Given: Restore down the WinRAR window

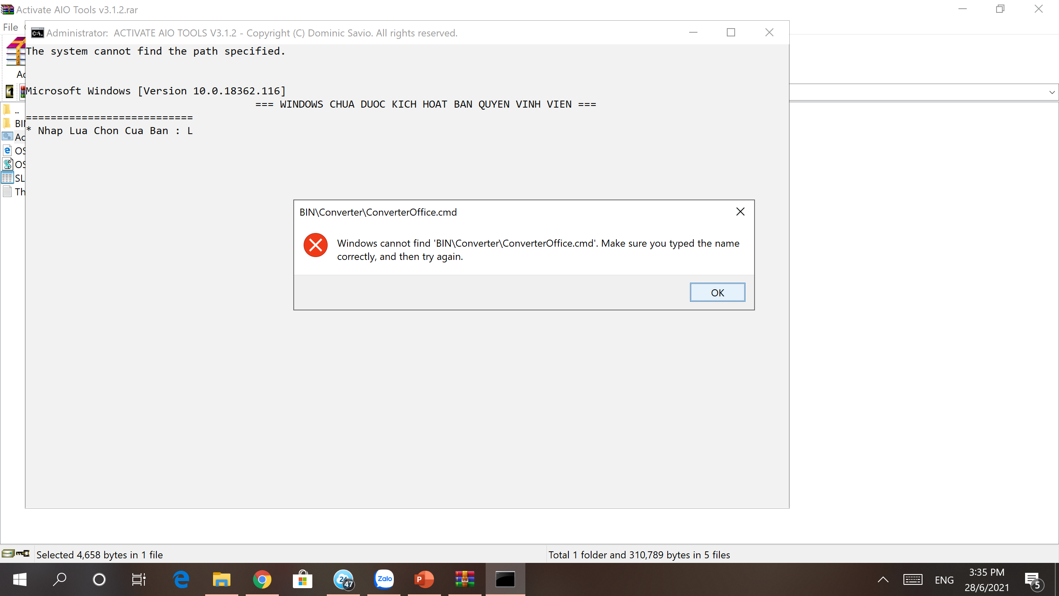Looking at the screenshot, I should pyautogui.click(x=1000, y=9).
